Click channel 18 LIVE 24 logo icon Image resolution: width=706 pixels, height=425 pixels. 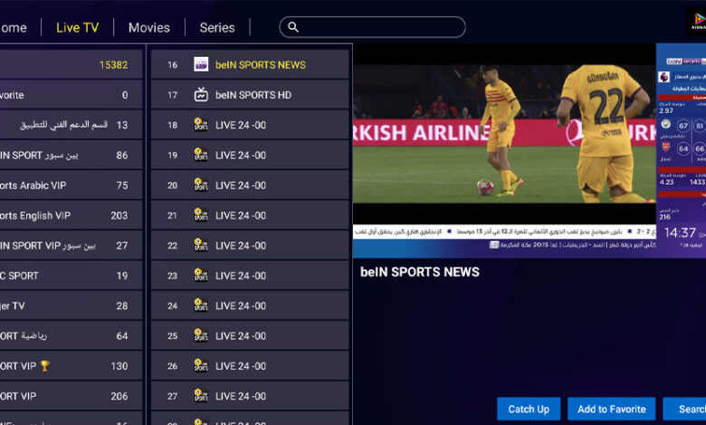201,125
